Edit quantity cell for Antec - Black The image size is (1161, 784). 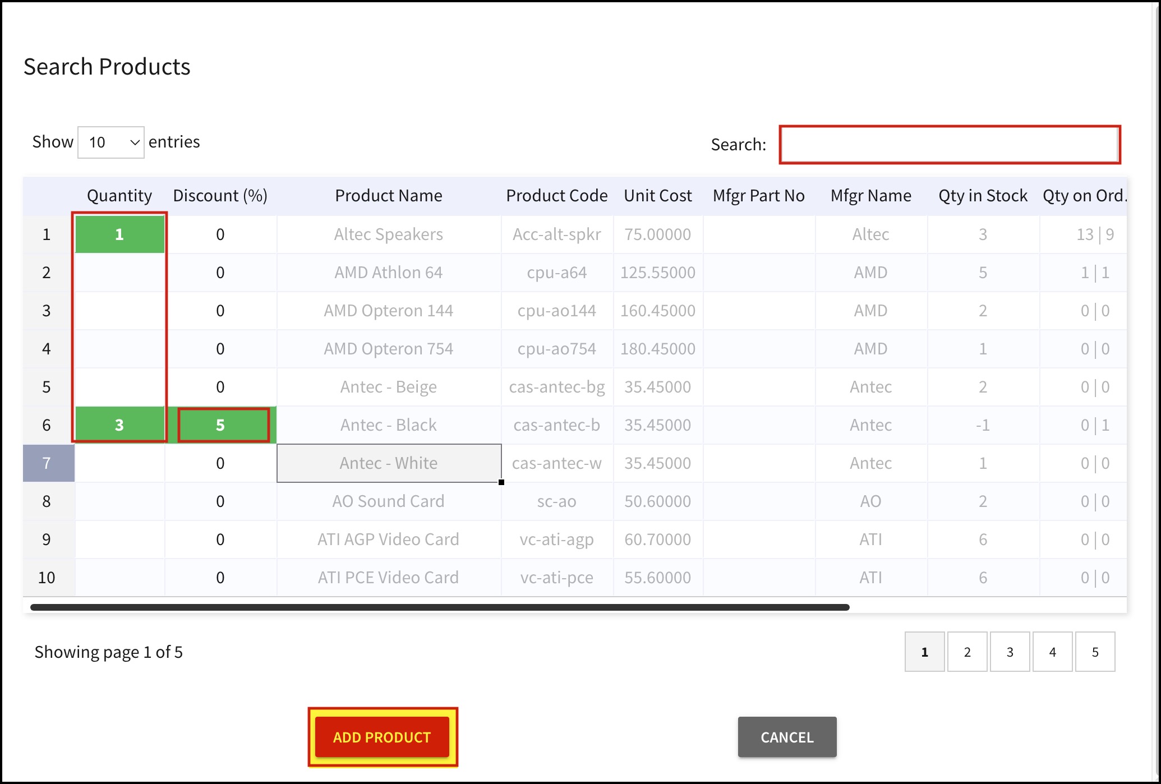tap(119, 425)
